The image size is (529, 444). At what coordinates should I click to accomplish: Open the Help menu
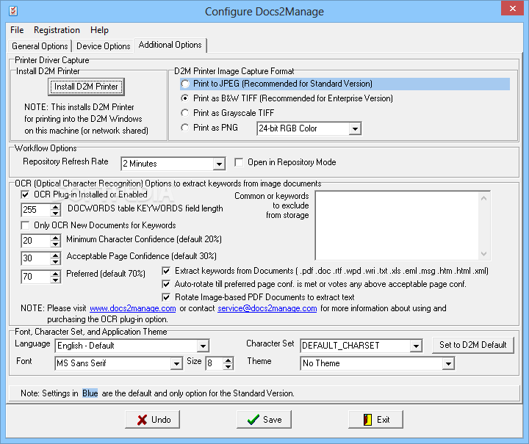[x=99, y=30]
